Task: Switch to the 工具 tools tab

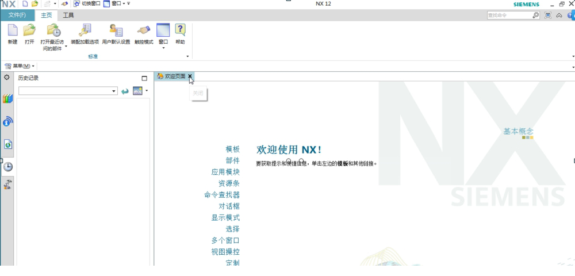Action: [68, 15]
